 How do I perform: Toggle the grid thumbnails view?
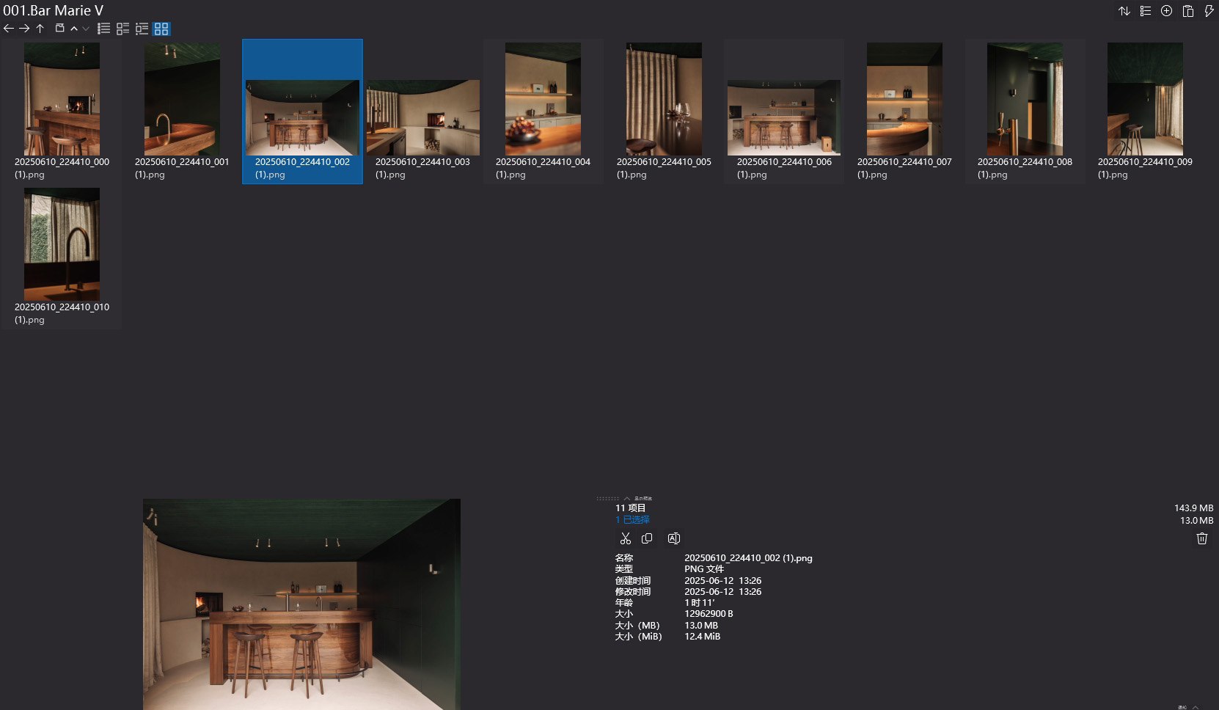tap(163, 29)
